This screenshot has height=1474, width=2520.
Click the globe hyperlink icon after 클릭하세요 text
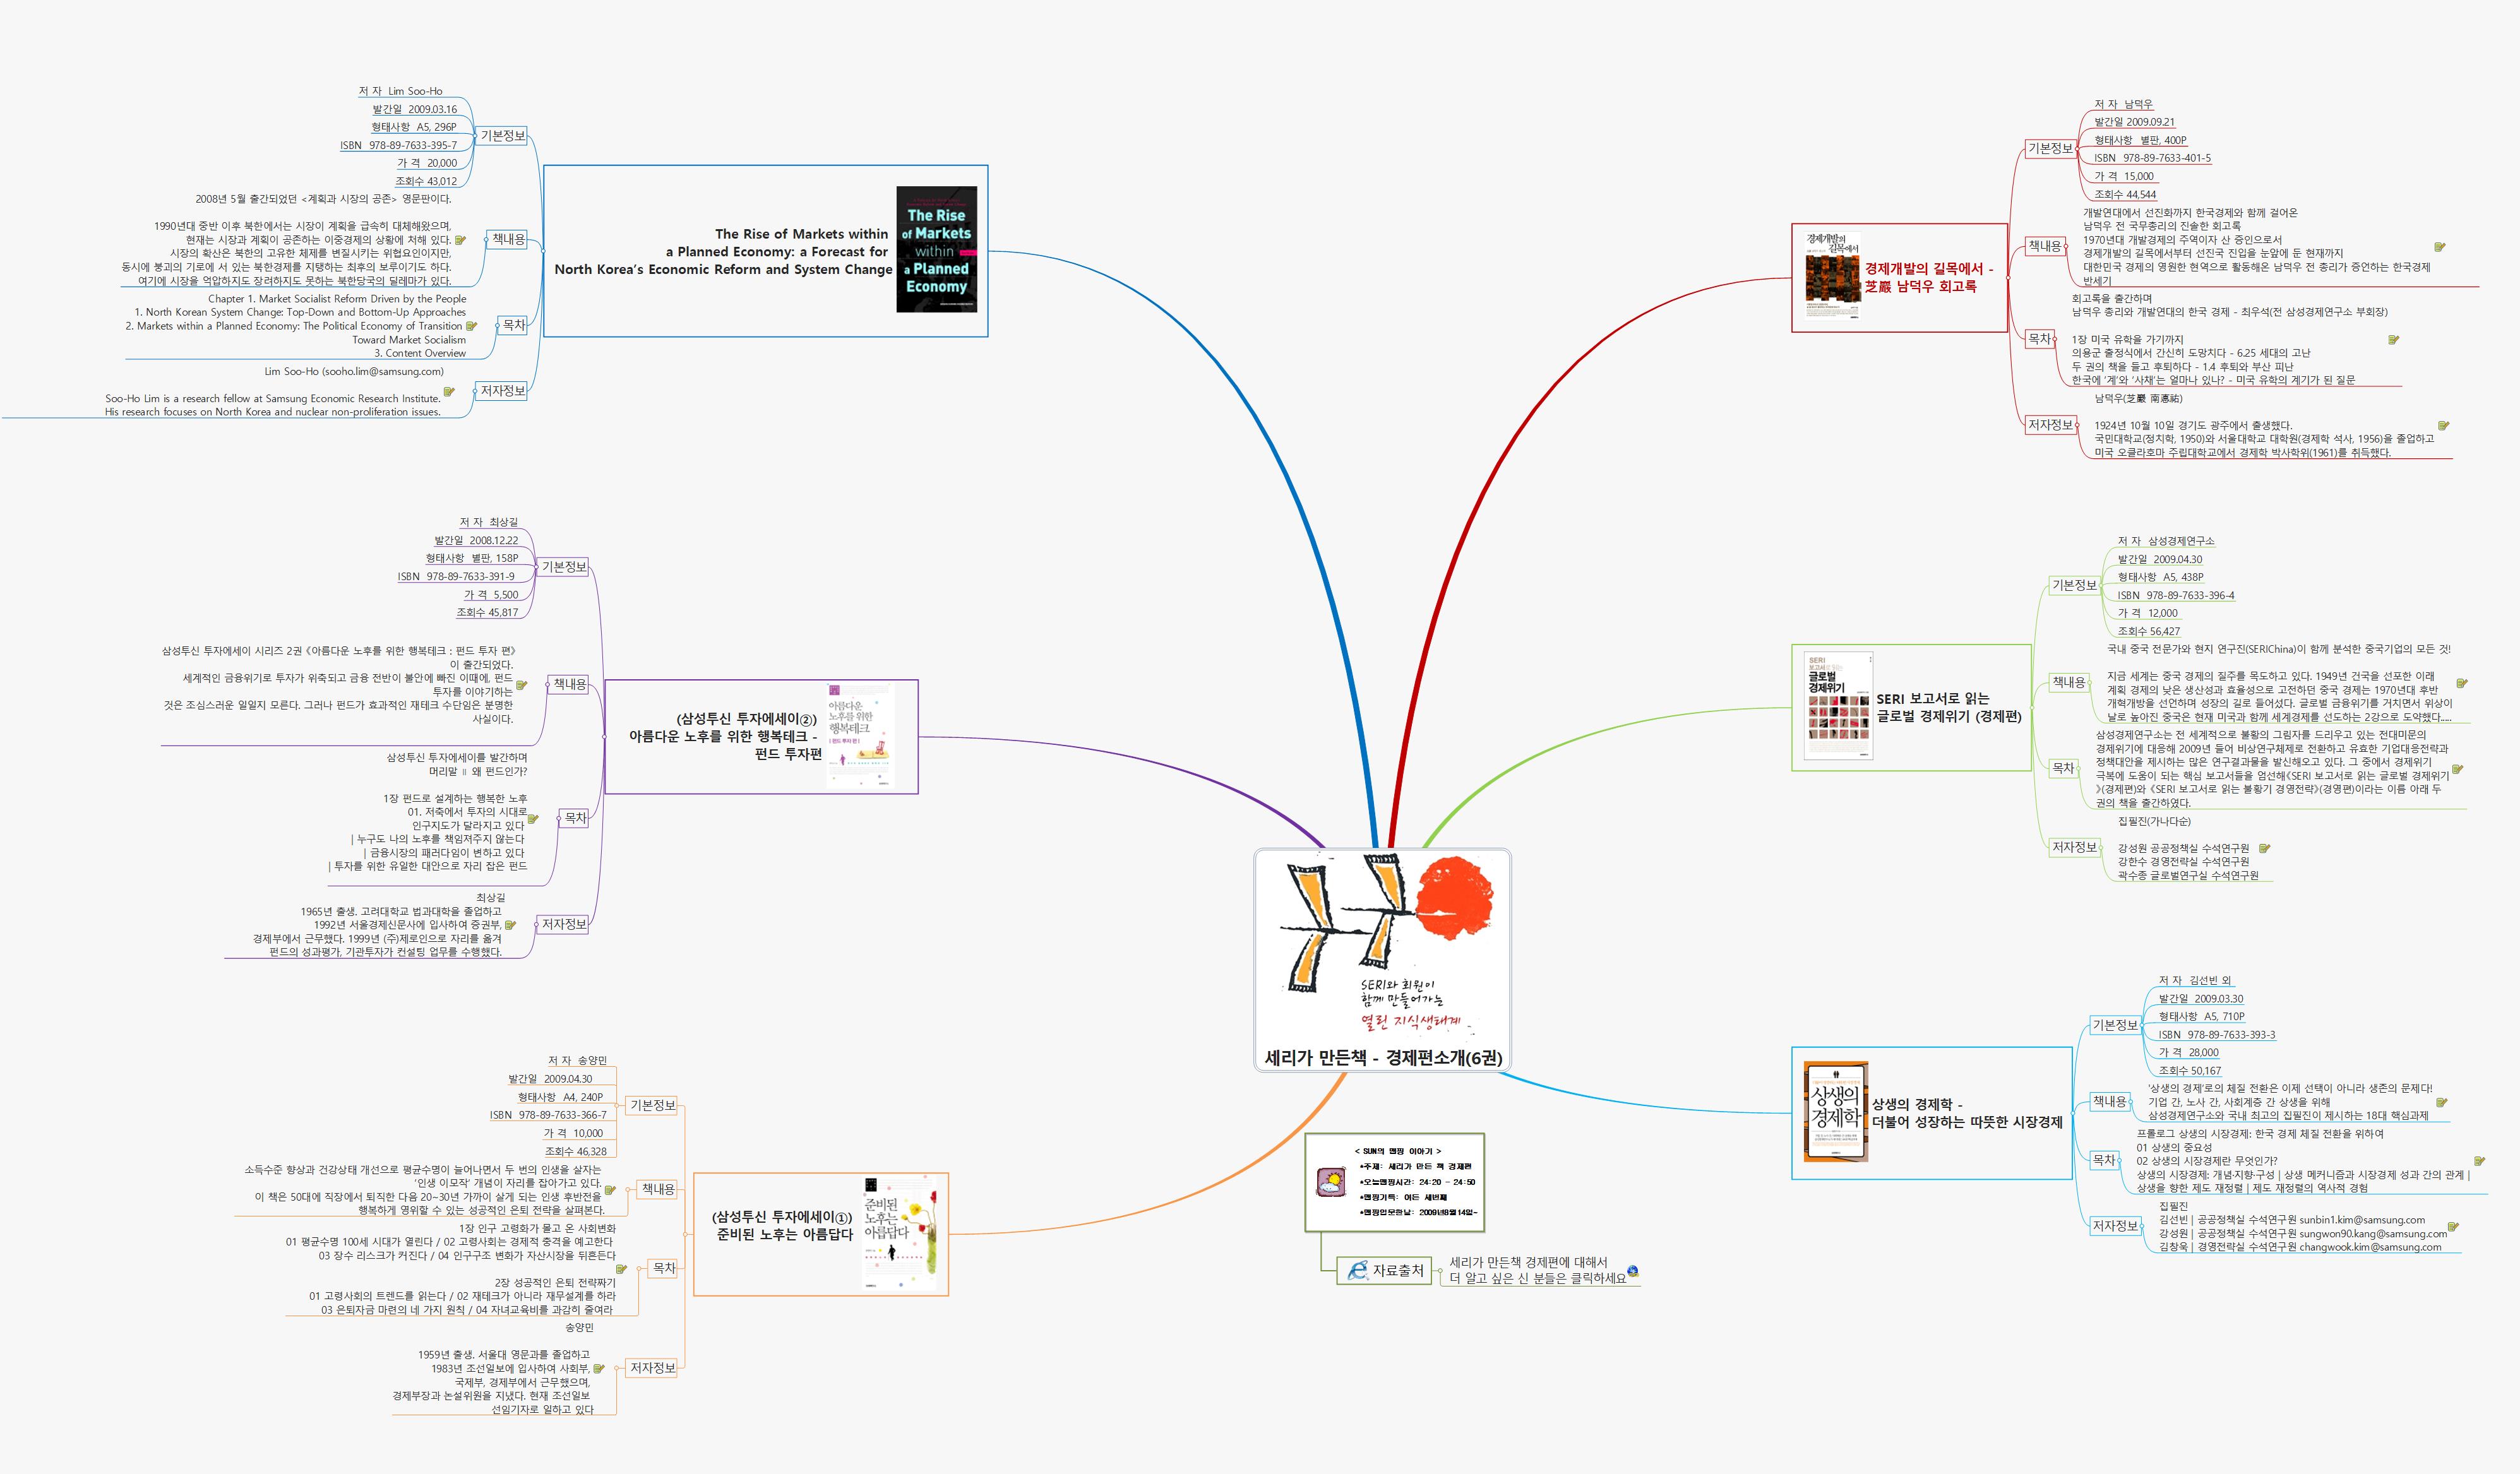[1633, 1271]
